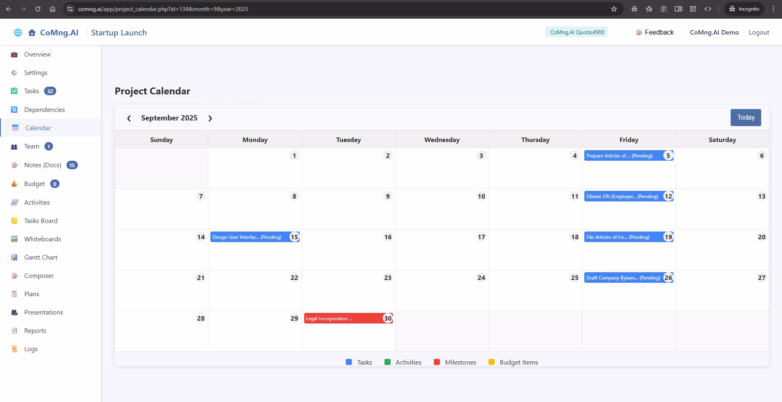The height and width of the screenshot is (402, 782).
Task: Click the Reports document icon
Action: point(14,330)
